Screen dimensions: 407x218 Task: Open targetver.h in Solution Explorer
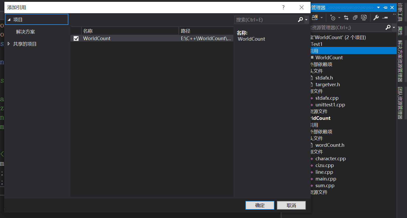327,84
